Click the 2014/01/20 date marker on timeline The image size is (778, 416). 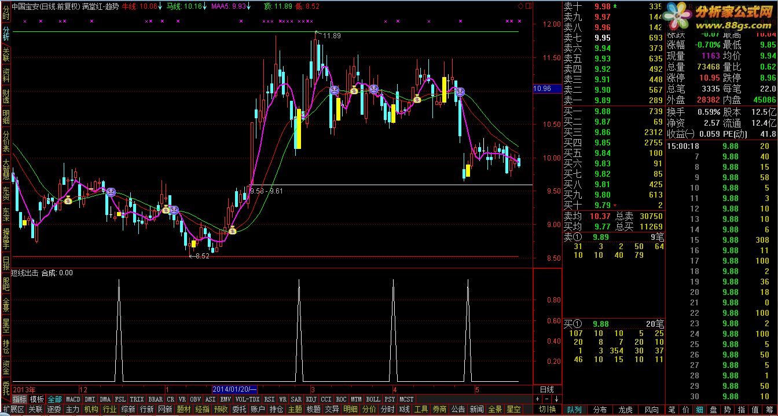[x=234, y=389]
